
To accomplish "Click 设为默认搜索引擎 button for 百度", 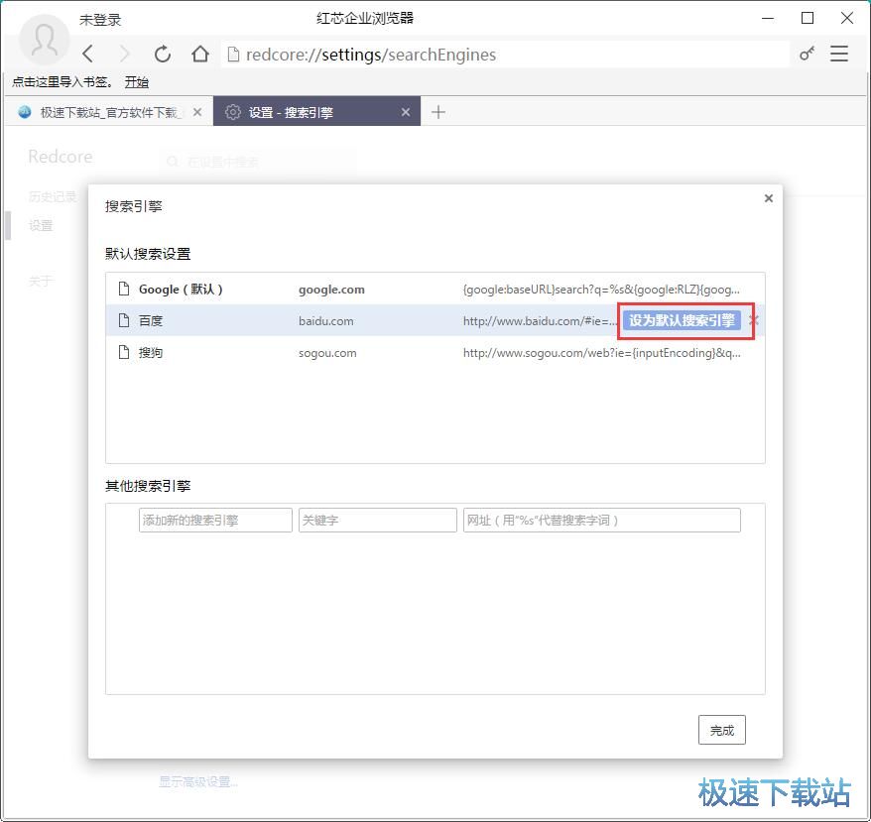I will (x=682, y=320).
